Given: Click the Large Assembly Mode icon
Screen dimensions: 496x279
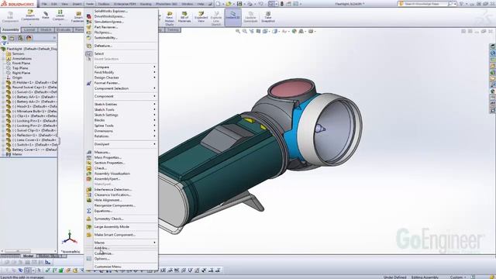Looking at the screenshot, I should click(x=89, y=227).
